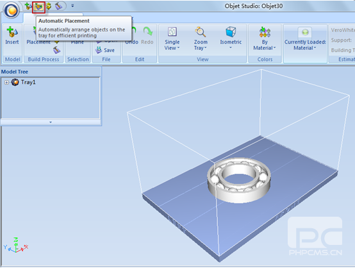Click the green plus insert icon in quick access toolbar
Screen dimensions: 355x268
pos(28,6)
